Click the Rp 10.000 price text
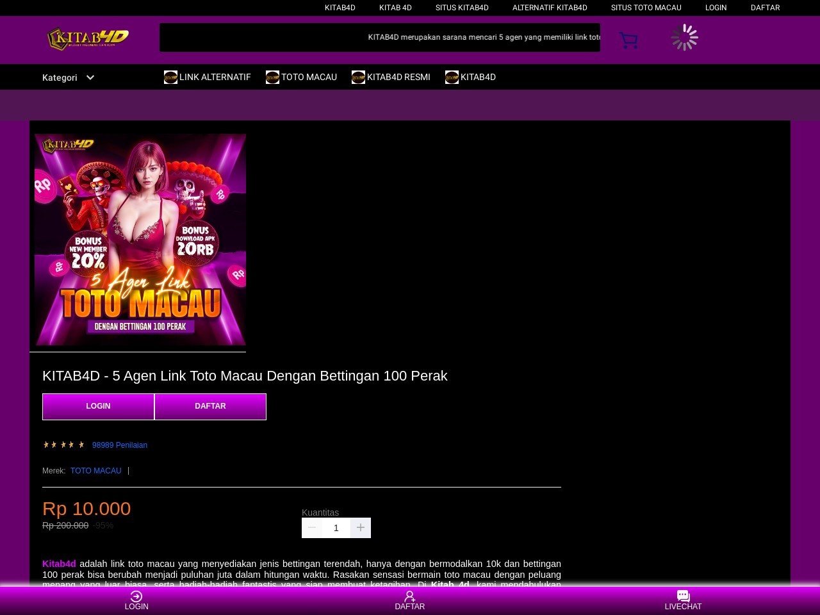 [x=86, y=509]
